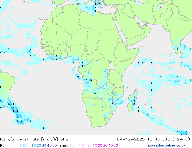Click the Lesotho enclave outline in South Africa
The height and width of the screenshot is (148, 192).
[x=106, y=119]
